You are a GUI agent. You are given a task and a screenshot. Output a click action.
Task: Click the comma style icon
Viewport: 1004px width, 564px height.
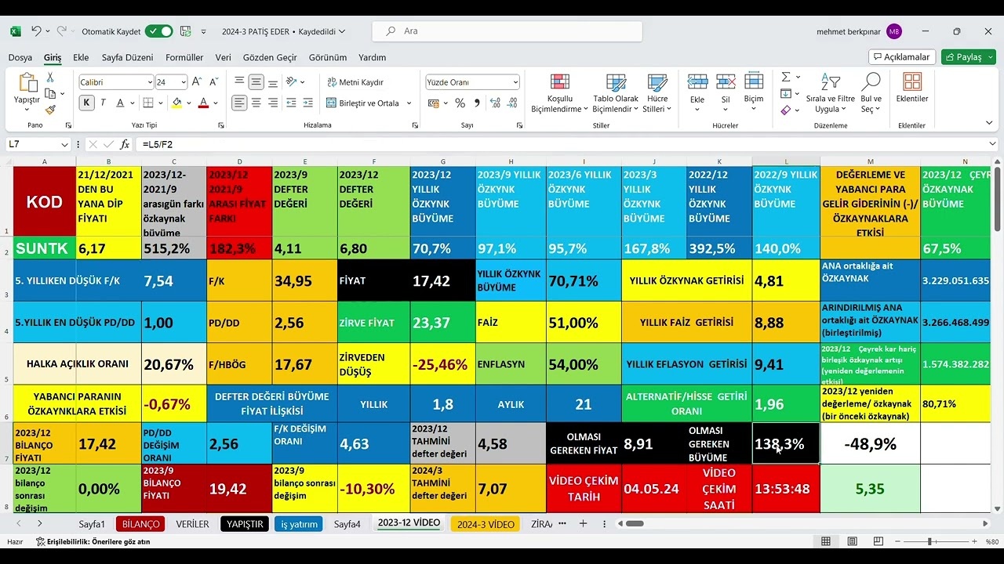click(x=476, y=103)
